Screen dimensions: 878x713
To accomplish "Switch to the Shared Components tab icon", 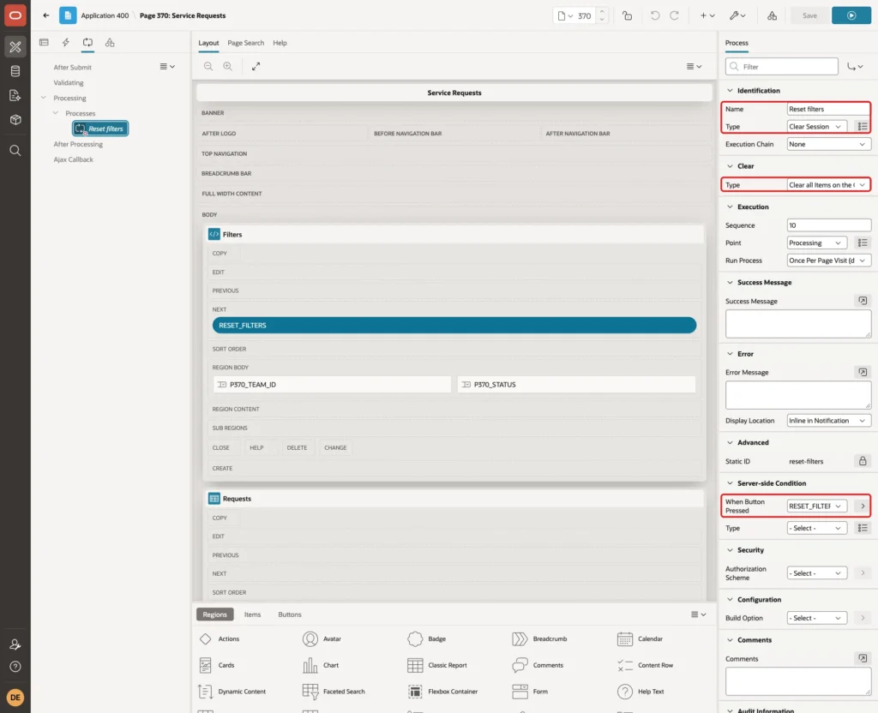I will (110, 43).
